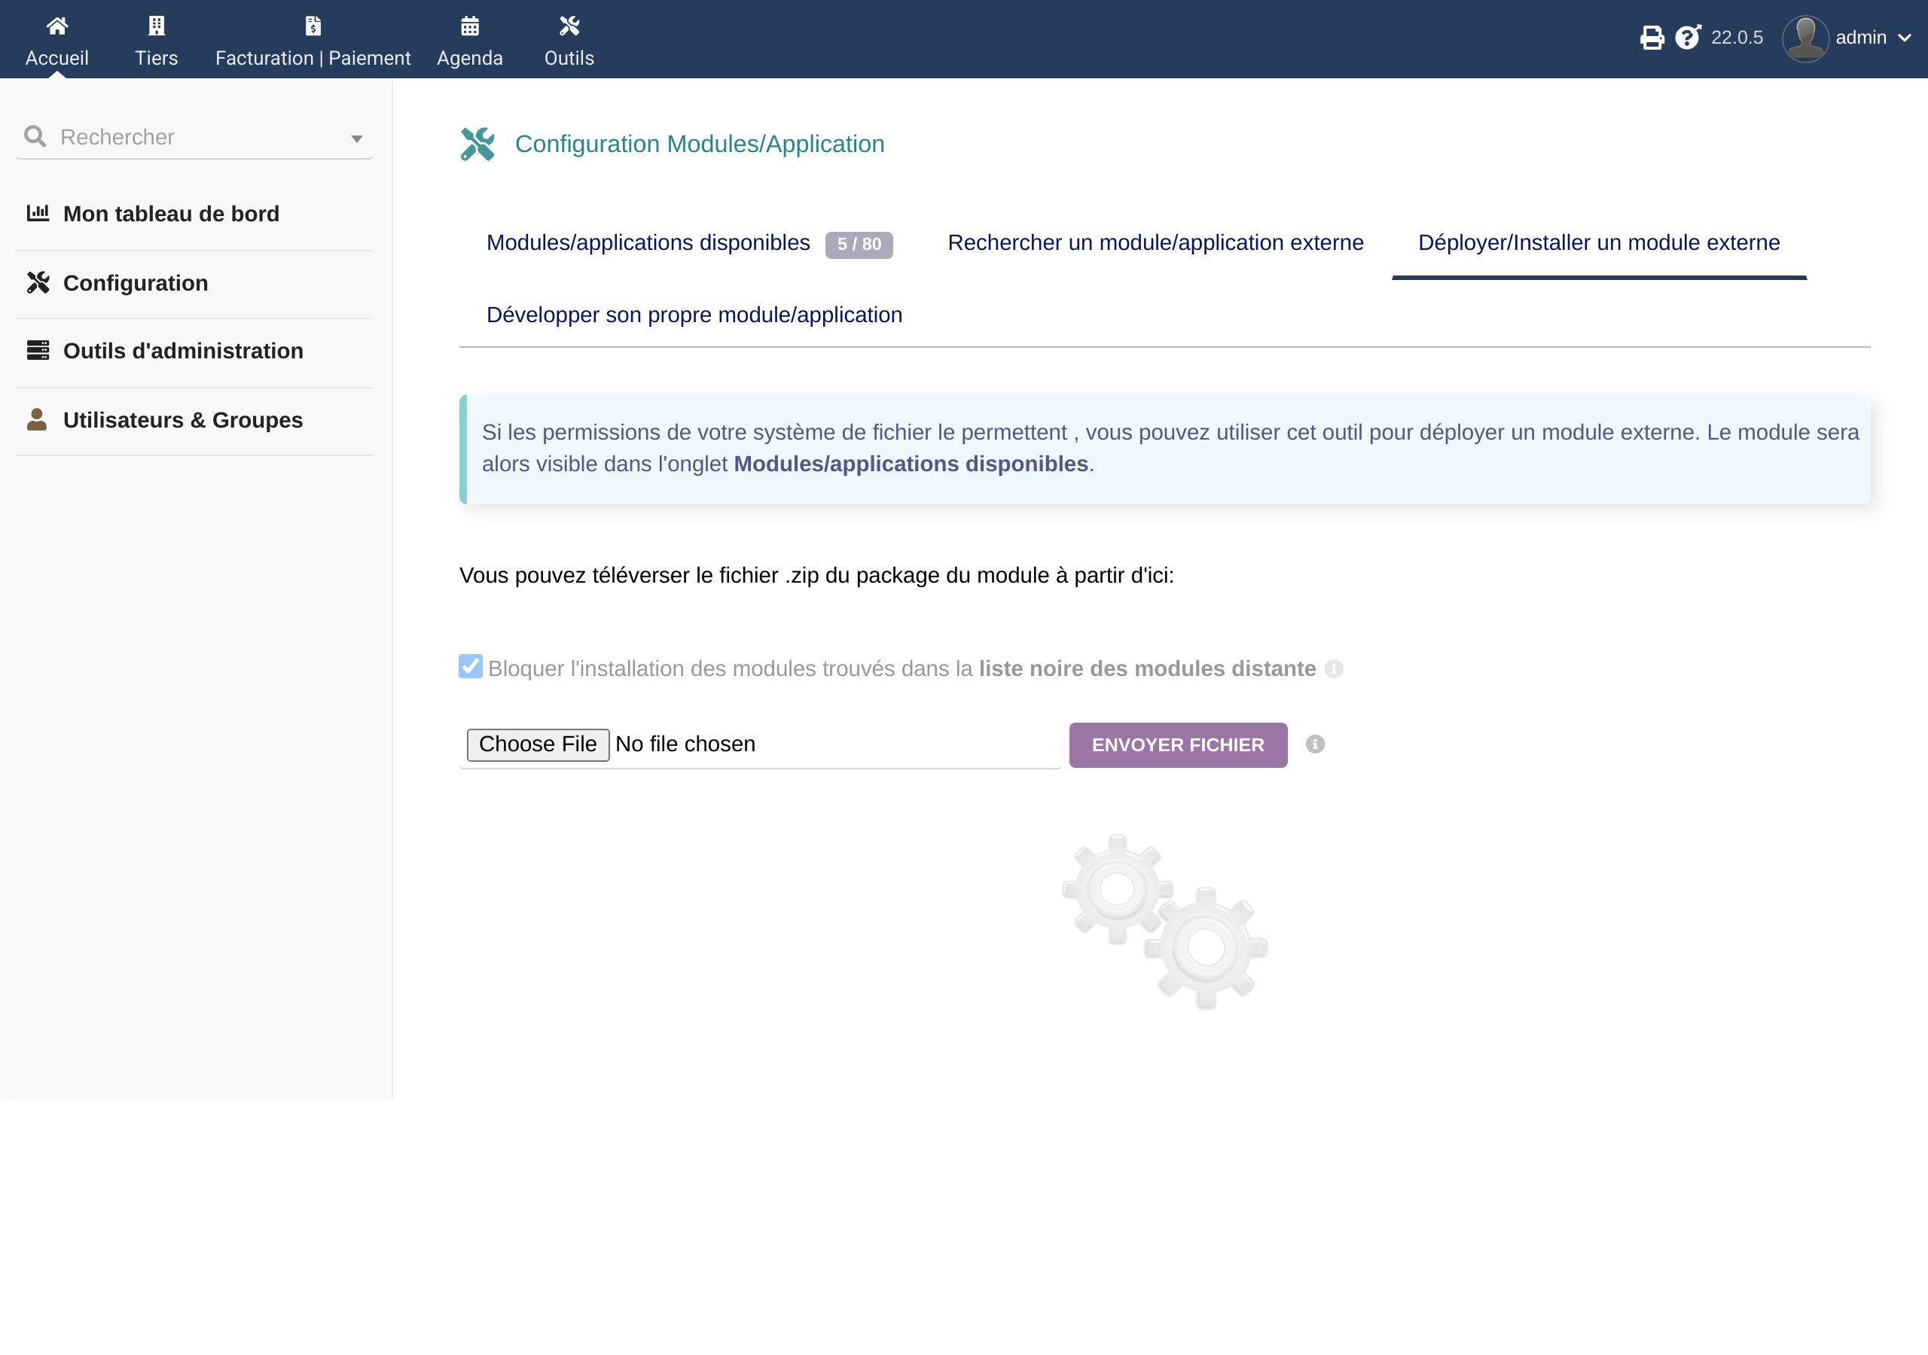Click the online help question mark icon

point(1688,37)
